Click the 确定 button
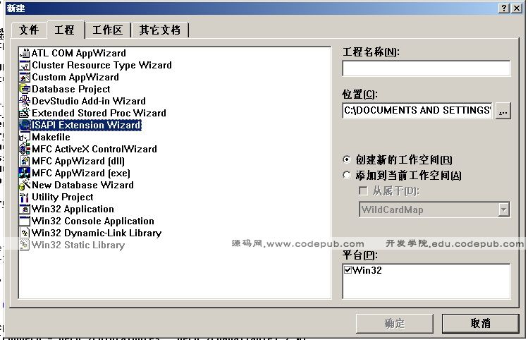This screenshot has width=528, height=340. tap(395, 324)
